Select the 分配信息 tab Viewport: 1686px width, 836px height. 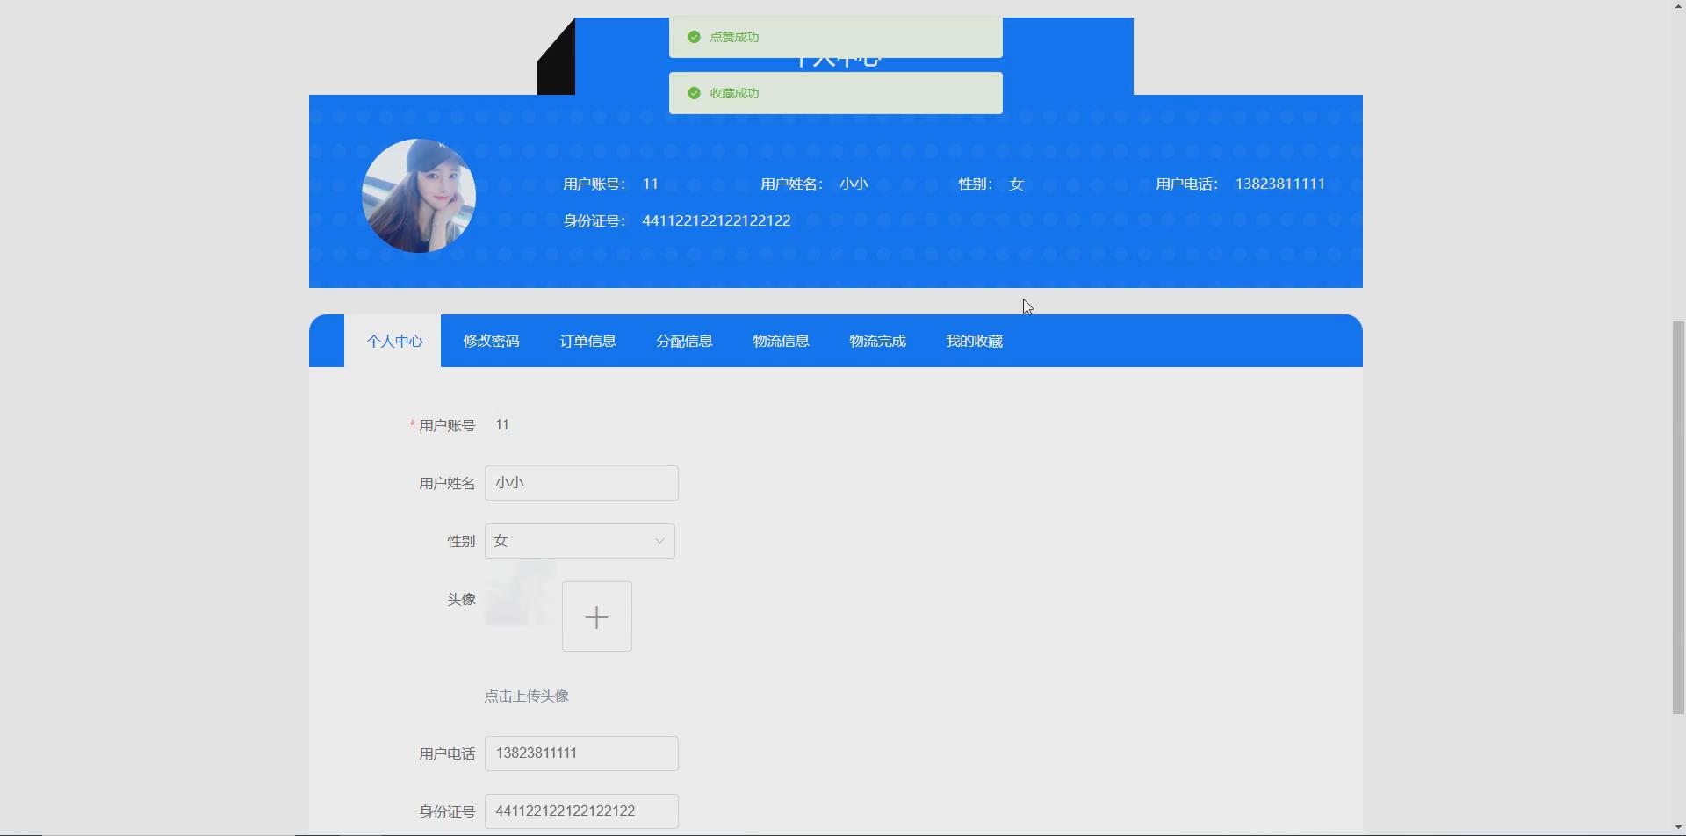[x=684, y=341]
